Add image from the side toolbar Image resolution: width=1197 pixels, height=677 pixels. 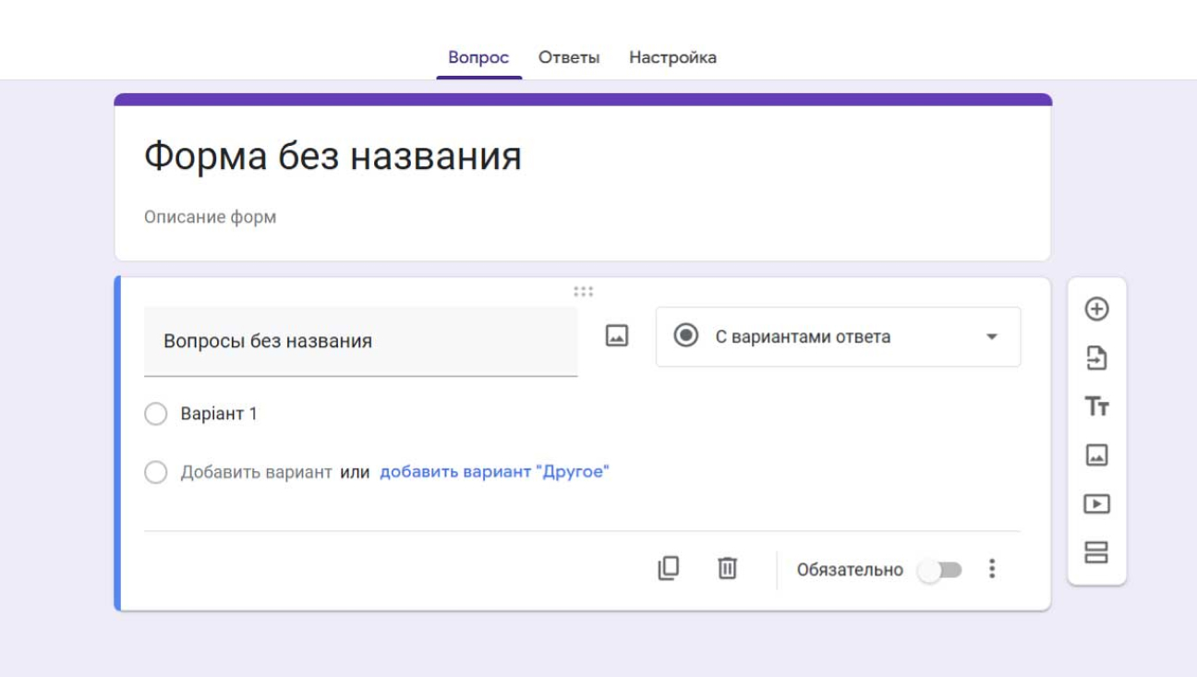tap(1096, 454)
